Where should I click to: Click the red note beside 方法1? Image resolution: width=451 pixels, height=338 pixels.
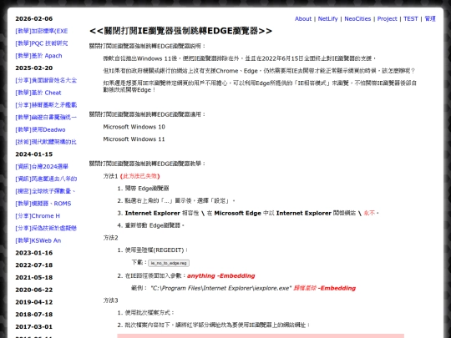click(139, 176)
